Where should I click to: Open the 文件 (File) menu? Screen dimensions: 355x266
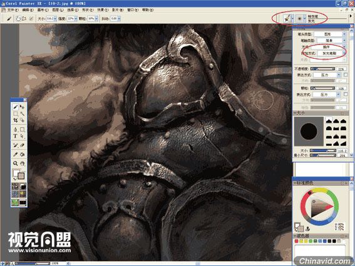tap(13, 10)
